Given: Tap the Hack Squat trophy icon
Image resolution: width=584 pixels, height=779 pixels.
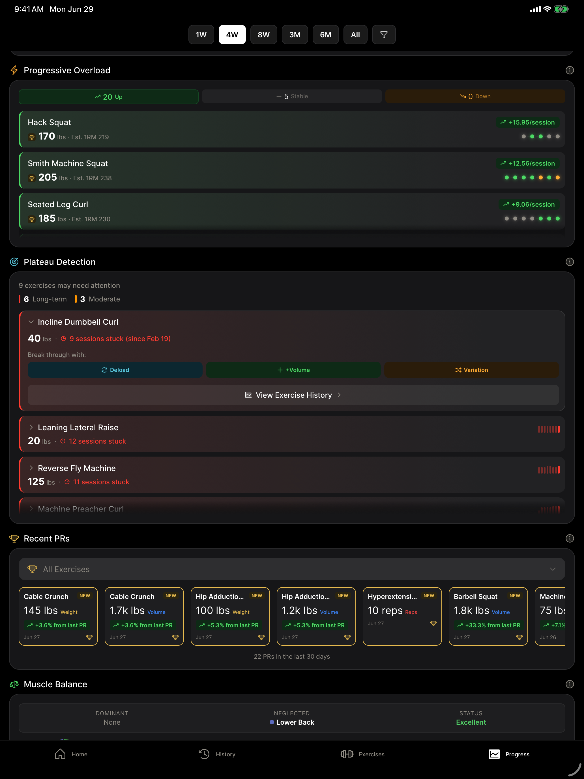Looking at the screenshot, I should point(32,137).
